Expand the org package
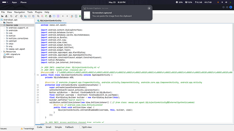Viewport: 234px width, 131px height. (4, 47)
